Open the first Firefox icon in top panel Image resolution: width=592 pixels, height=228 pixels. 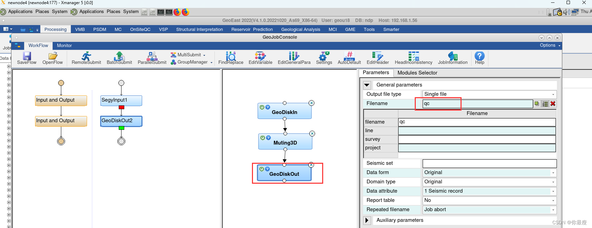(177, 12)
